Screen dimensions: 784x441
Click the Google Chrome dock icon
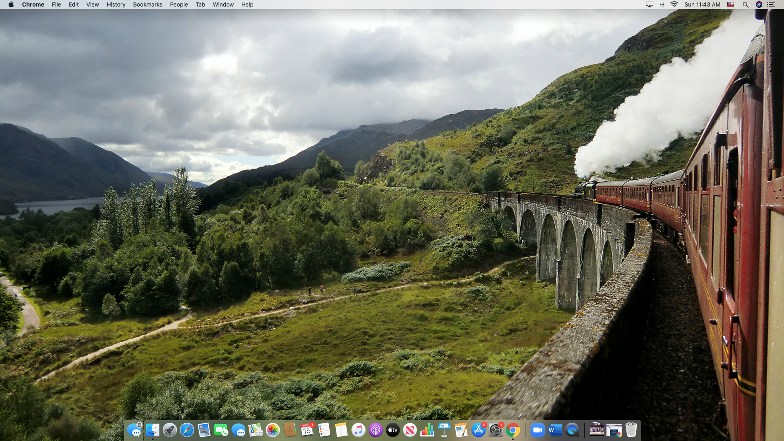(x=513, y=430)
